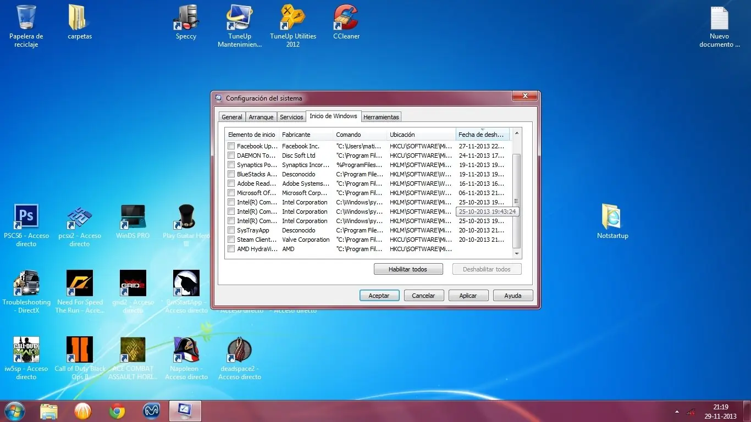Sort by the Fabricante column header
751x422 pixels.
(306, 135)
